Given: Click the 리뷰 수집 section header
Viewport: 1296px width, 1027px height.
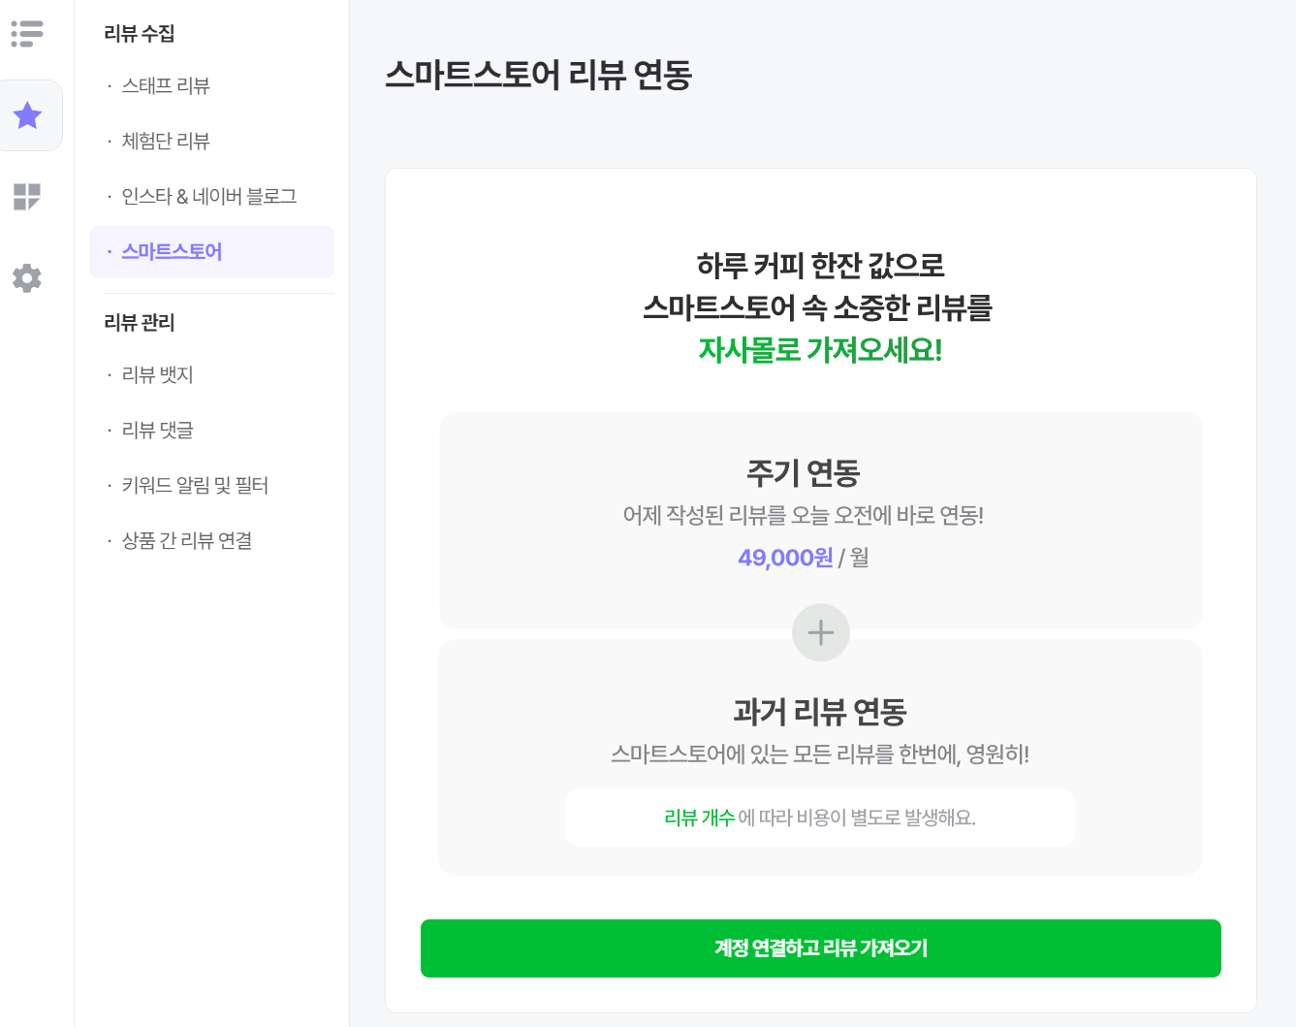Looking at the screenshot, I should (x=140, y=34).
